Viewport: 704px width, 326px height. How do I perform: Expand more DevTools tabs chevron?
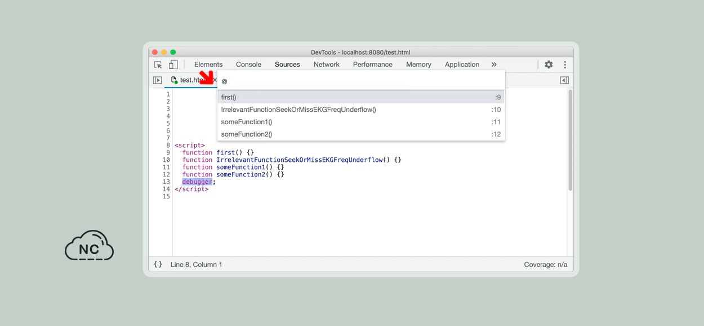coord(494,65)
